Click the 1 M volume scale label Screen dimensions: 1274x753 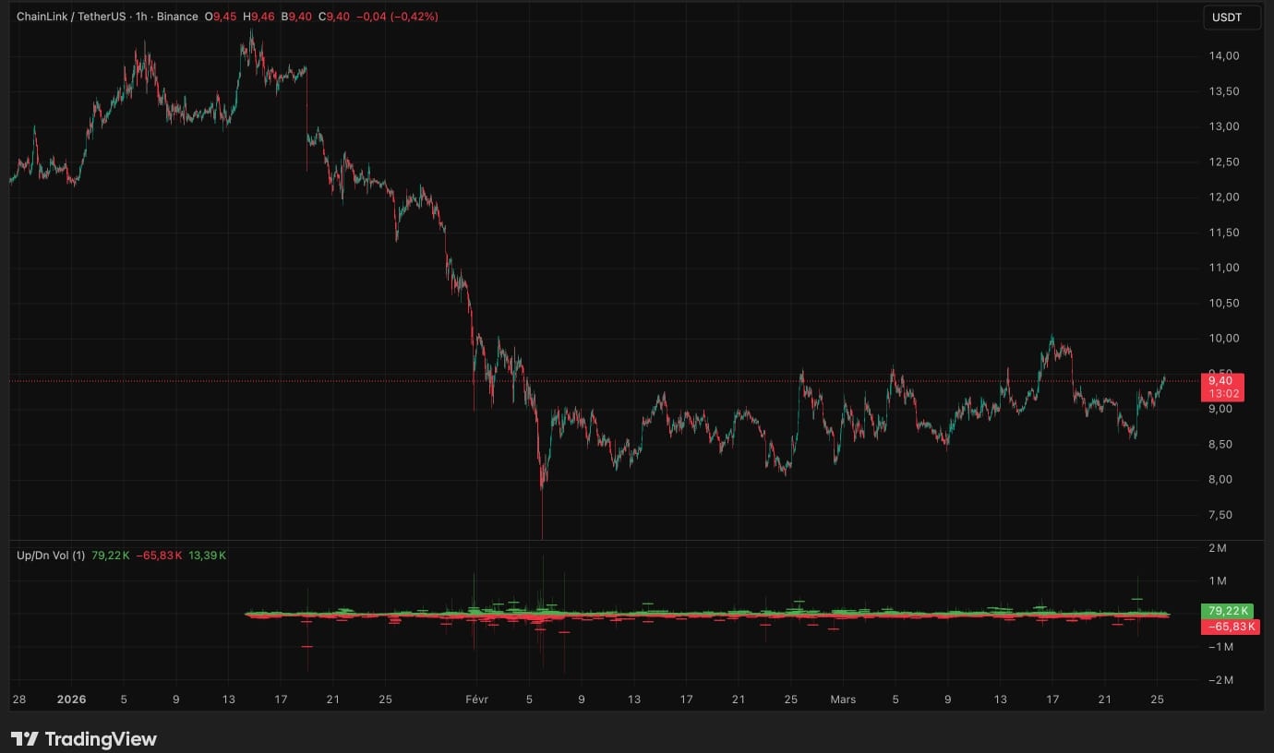point(1217,580)
